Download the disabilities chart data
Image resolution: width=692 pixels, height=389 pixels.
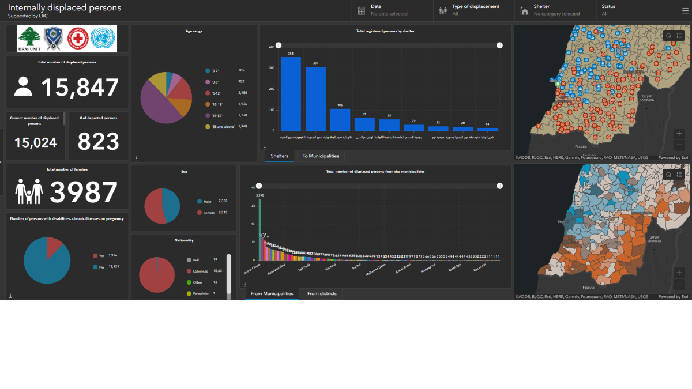10,296
